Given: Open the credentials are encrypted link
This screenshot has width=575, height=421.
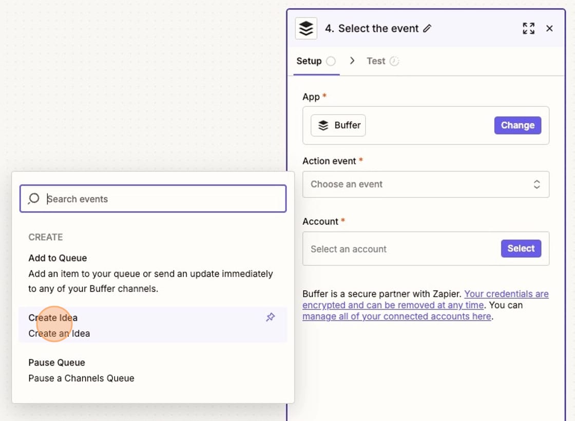Looking at the screenshot, I should 426,300.
